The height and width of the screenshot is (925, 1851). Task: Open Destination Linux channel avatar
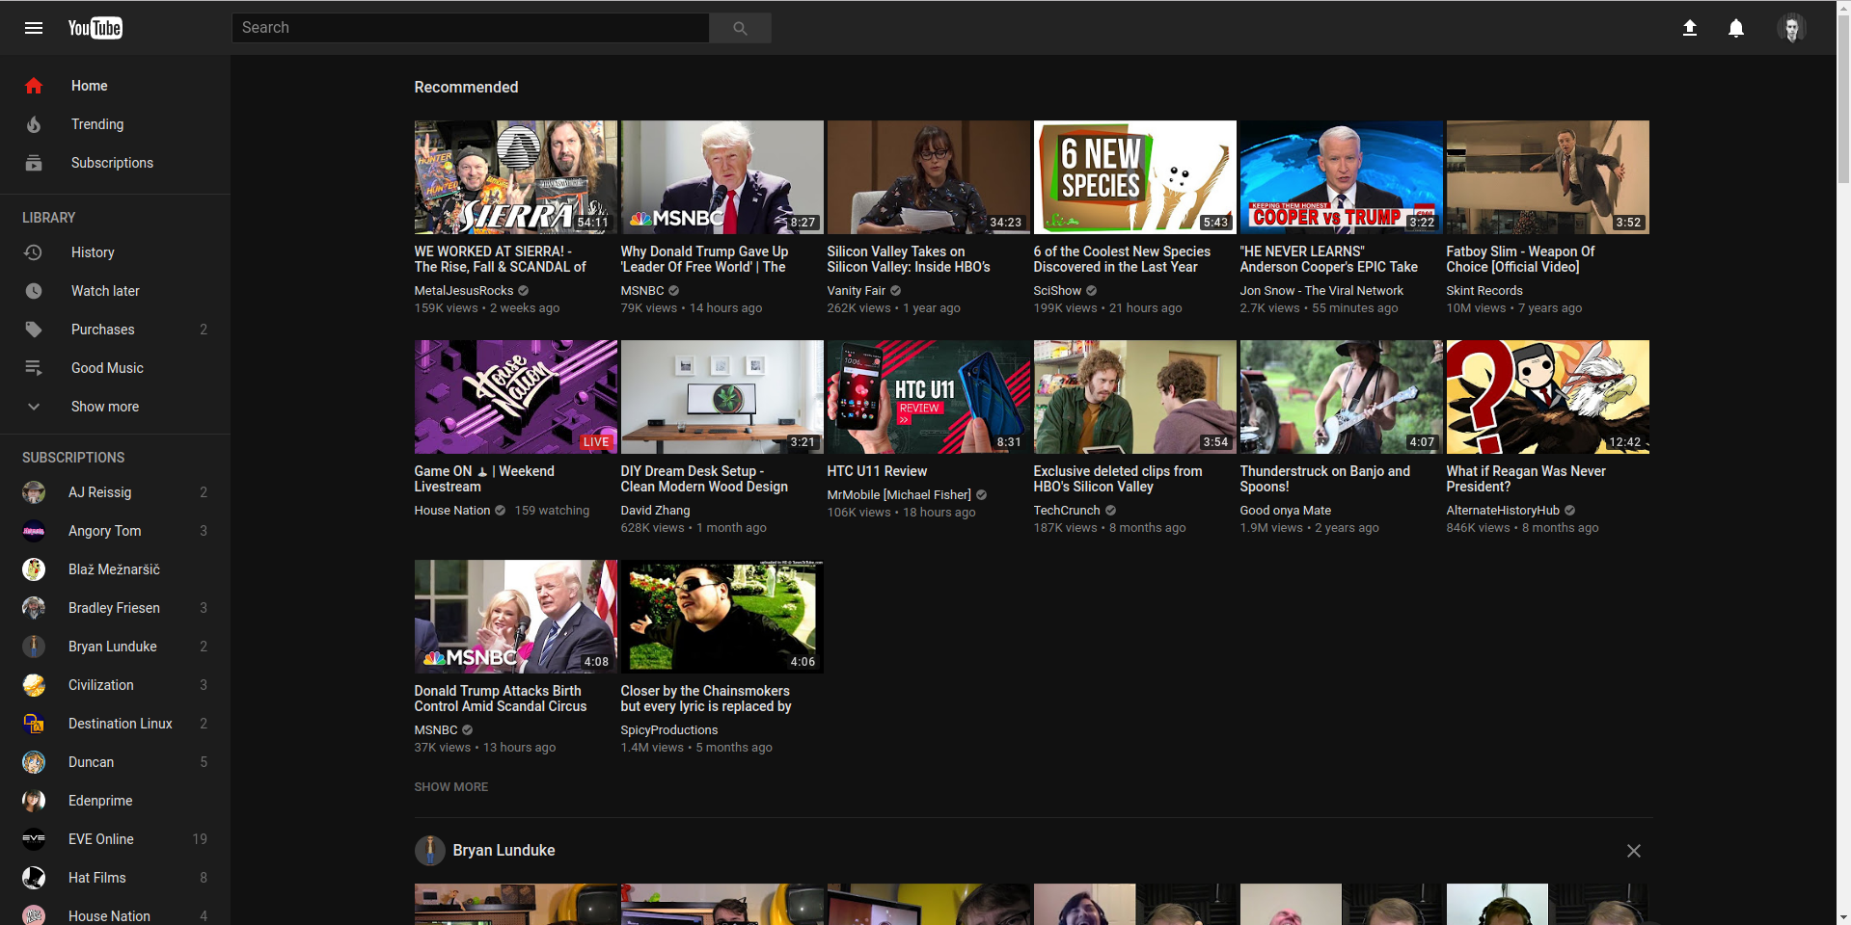coord(34,724)
